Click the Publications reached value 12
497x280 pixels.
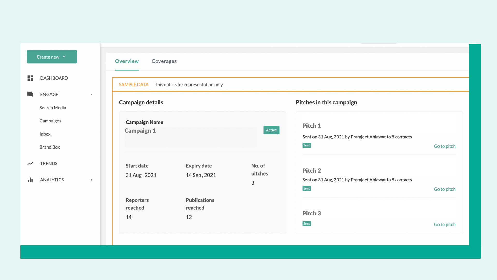click(189, 217)
